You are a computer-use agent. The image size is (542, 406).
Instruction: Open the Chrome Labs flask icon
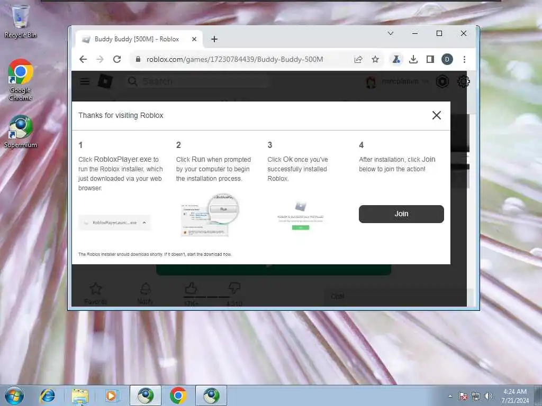tap(396, 59)
